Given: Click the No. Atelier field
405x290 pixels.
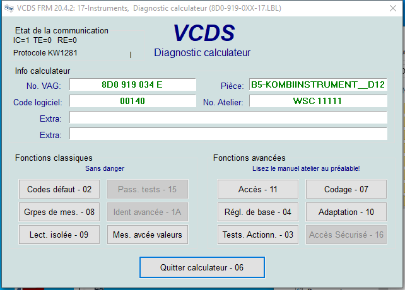Looking at the screenshot, I should (x=318, y=101).
